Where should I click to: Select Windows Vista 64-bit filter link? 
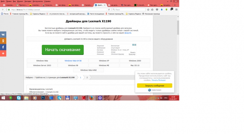[73, 61]
